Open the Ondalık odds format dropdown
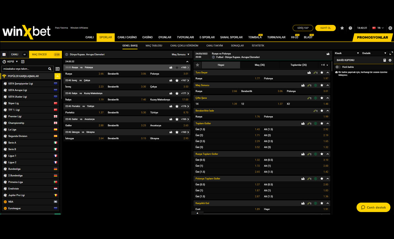This screenshot has width=394, height=239. tap(374, 53)
